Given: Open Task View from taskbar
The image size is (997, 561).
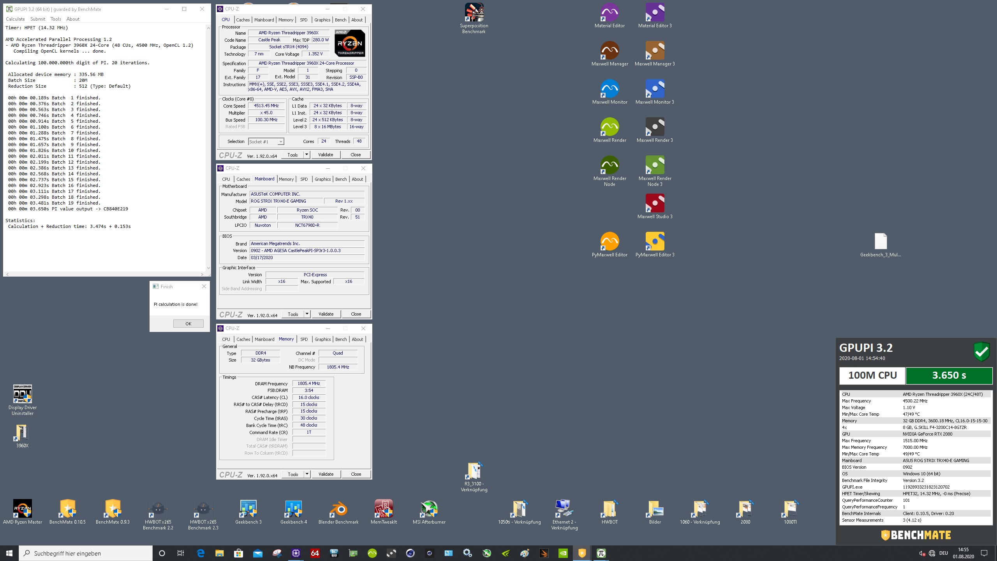Looking at the screenshot, I should pyautogui.click(x=181, y=553).
